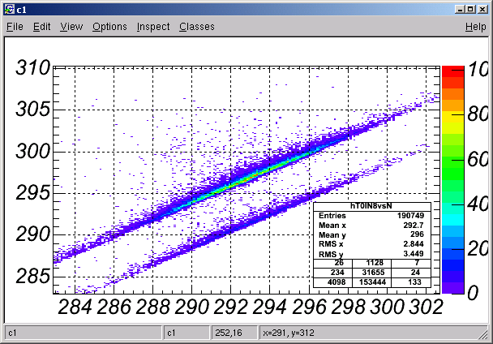Click the x-axis label 292
This screenshot has height=344, width=493.
tap(230, 307)
